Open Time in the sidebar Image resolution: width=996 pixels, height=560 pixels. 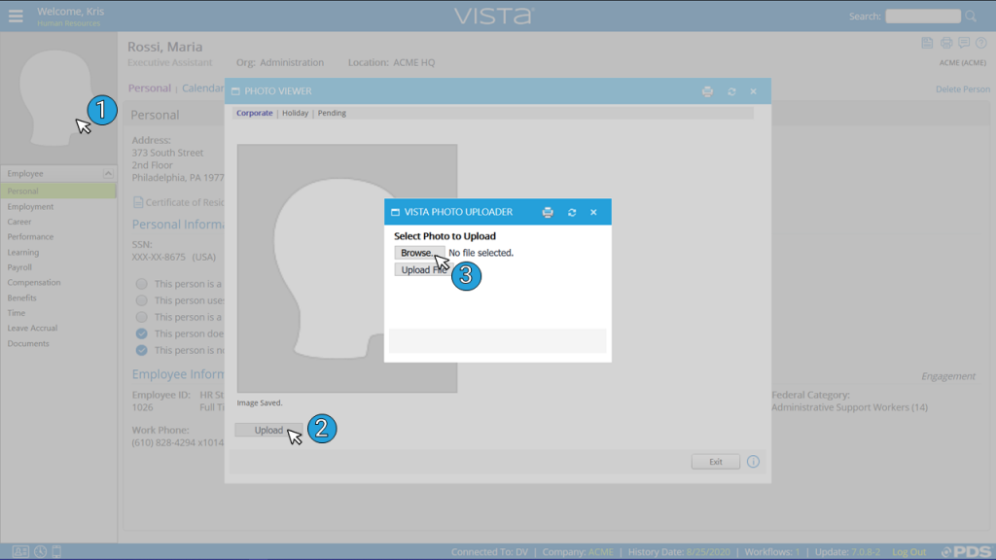(16, 313)
